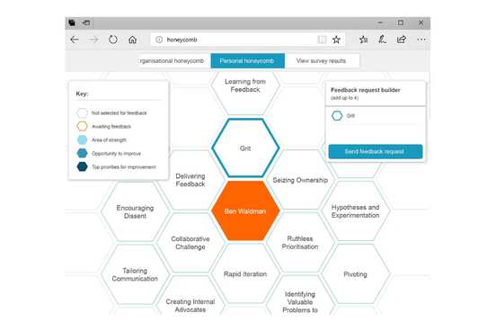Image resolution: width=496 pixels, height=331 pixels.
Task: Close the browser window
Action: 421,22
